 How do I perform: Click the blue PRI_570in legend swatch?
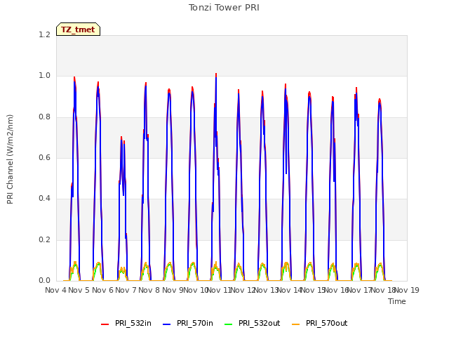click(x=167, y=324)
